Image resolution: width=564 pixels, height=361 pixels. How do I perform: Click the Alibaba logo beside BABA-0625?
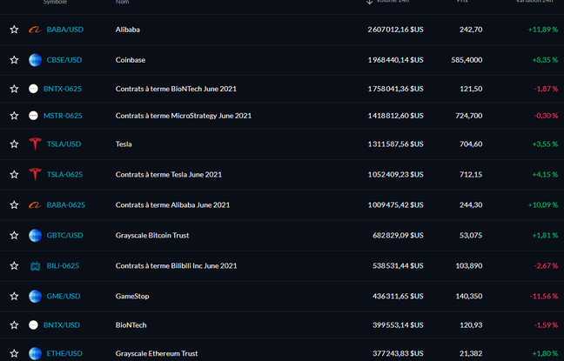[x=35, y=205]
